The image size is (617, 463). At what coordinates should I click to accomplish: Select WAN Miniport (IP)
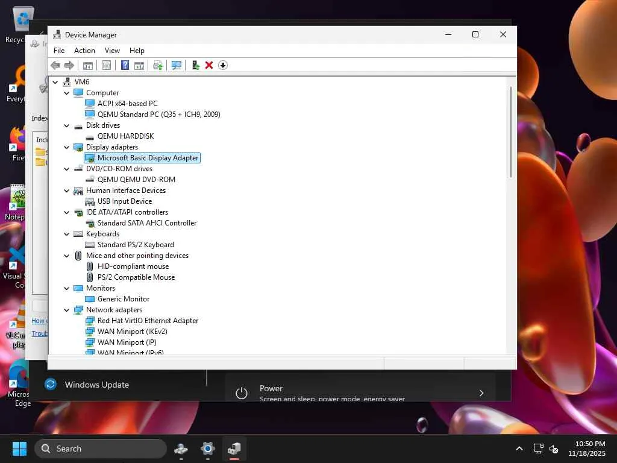click(x=127, y=342)
